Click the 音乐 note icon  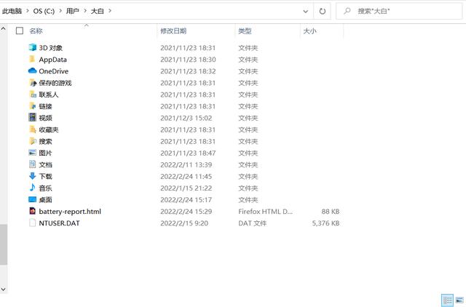coord(32,188)
